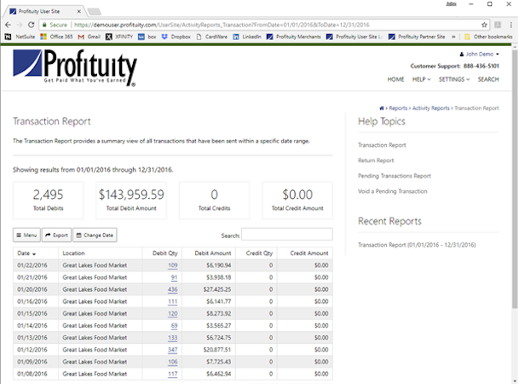
Task: Click the page vertical scrollbar
Action: (x=515, y=179)
